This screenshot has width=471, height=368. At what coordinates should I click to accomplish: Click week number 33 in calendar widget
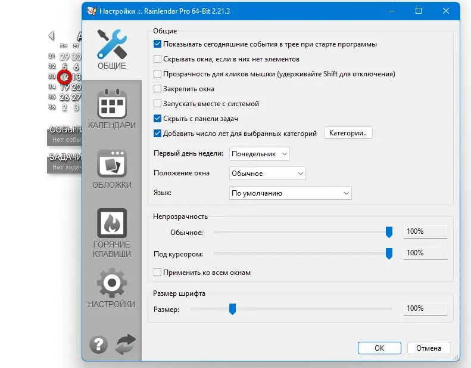52,76
